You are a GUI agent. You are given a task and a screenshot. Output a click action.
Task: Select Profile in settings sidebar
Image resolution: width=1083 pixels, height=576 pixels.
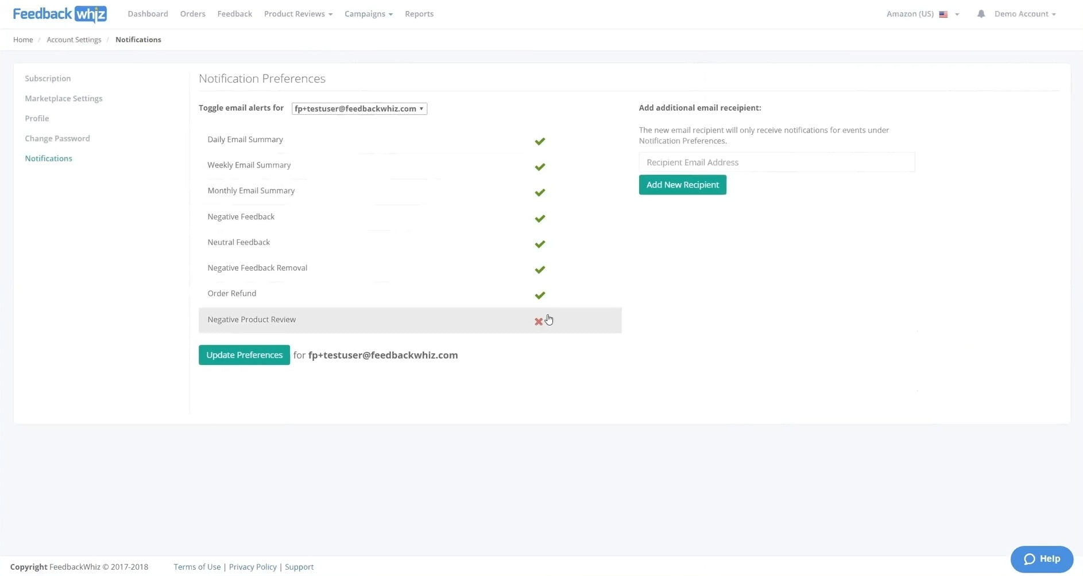(37, 119)
